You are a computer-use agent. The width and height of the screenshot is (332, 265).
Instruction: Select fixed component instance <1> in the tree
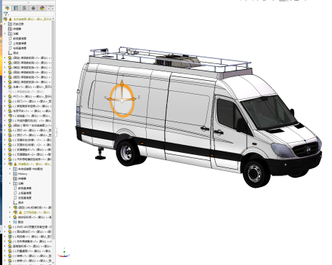30,58
